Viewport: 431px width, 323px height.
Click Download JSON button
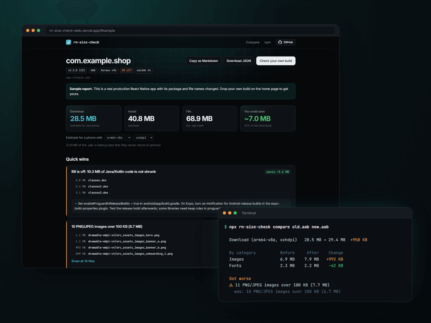tap(239, 61)
